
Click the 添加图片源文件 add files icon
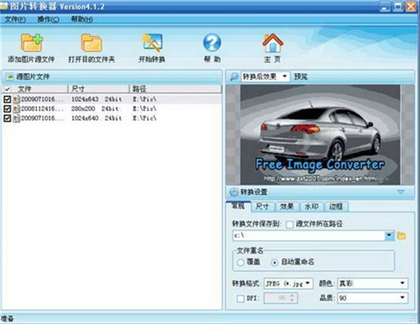30,45
